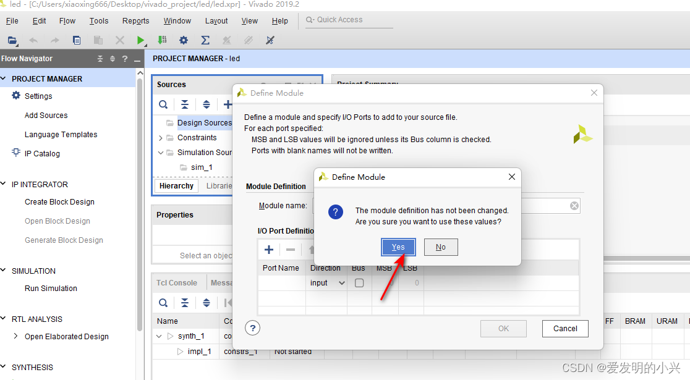Open the Window menu

(x=177, y=21)
